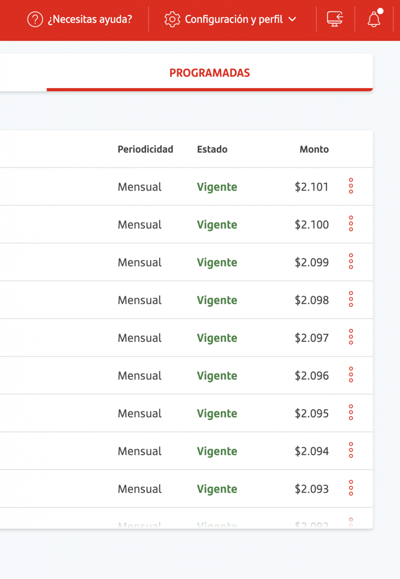Open options menu for $2.101 row
Screen dimensions: 400x579
click(x=351, y=186)
